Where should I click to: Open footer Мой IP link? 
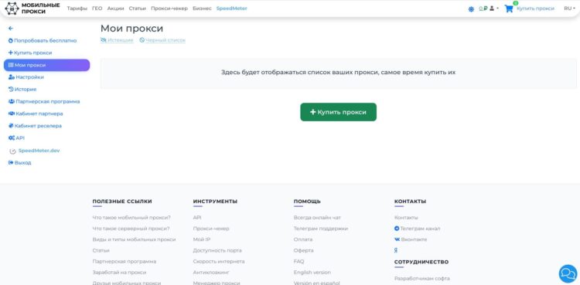tap(202, 239)
